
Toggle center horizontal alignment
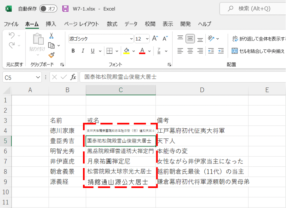[190, 51]
